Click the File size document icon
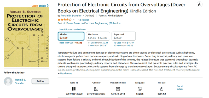The width and height of the screenshot is (209, 98). point(162,89)
